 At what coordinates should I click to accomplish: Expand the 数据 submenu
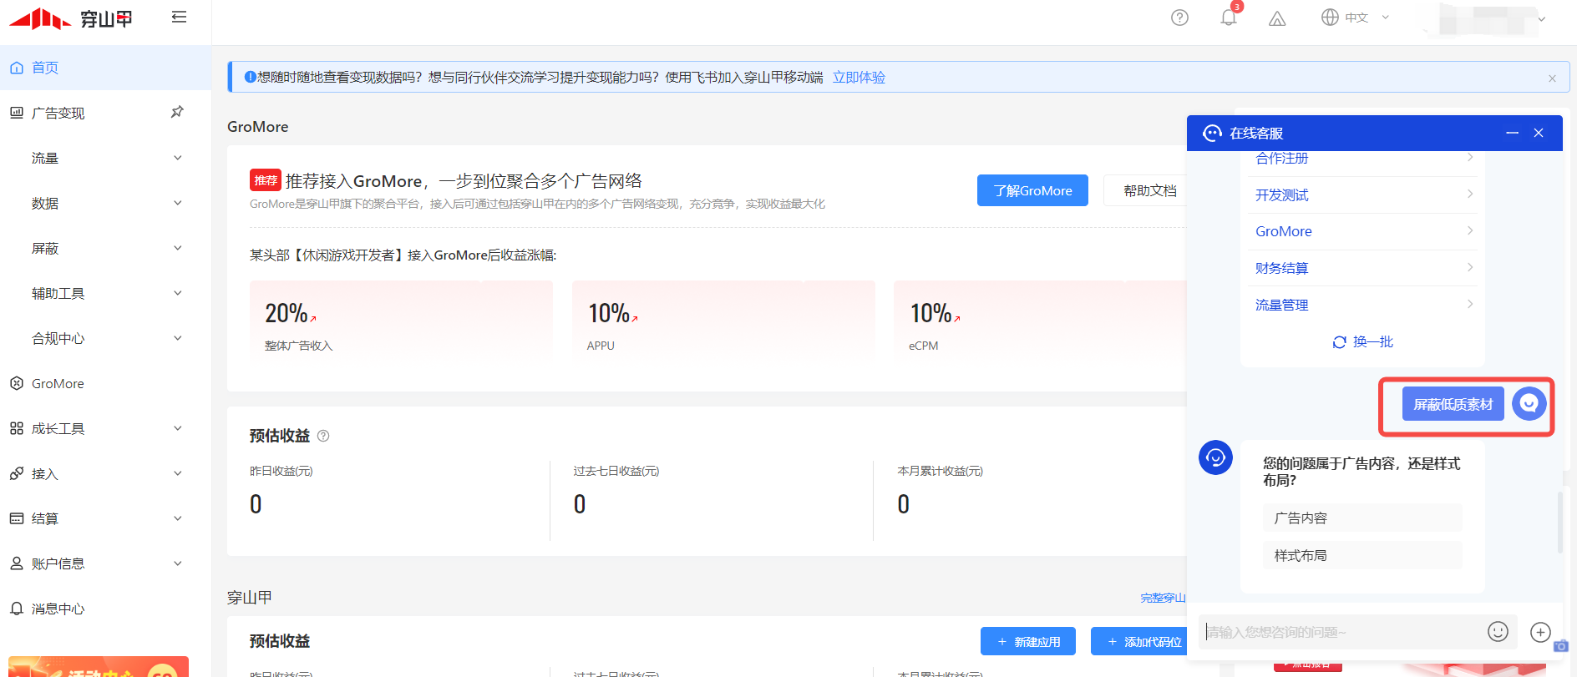point(177,203)
